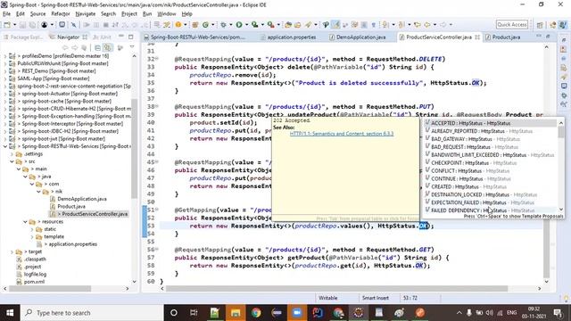The width and height of the screenshot is (571, 321).
Task: Expand the static folder under resources
Action: tap(32, 229)
